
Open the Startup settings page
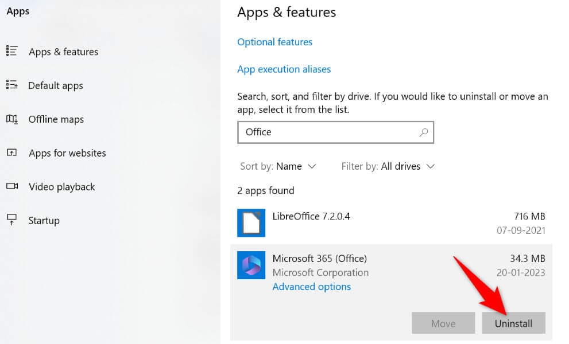[44, 220]
